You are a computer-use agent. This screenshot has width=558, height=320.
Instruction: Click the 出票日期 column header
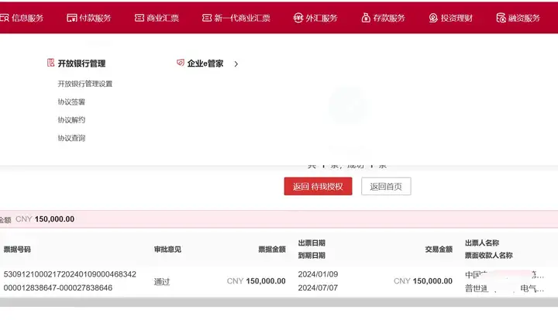[312, 243]
